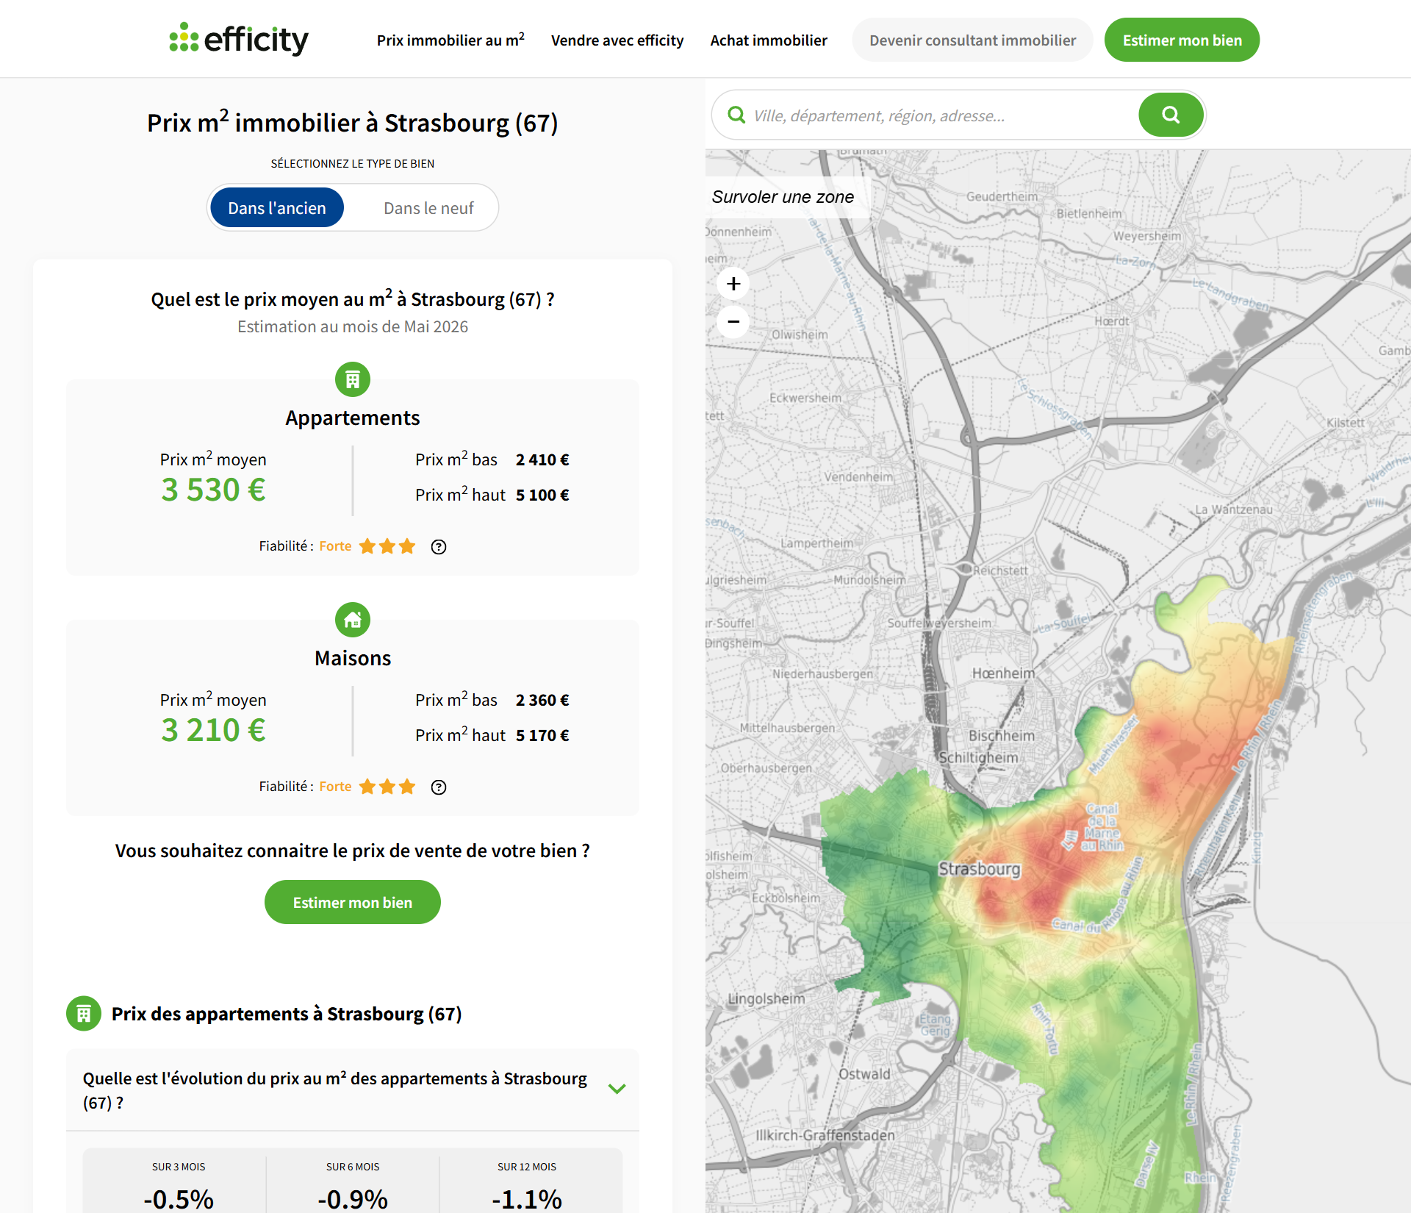Click the header Estimer mon bien button

[1182, 40]
